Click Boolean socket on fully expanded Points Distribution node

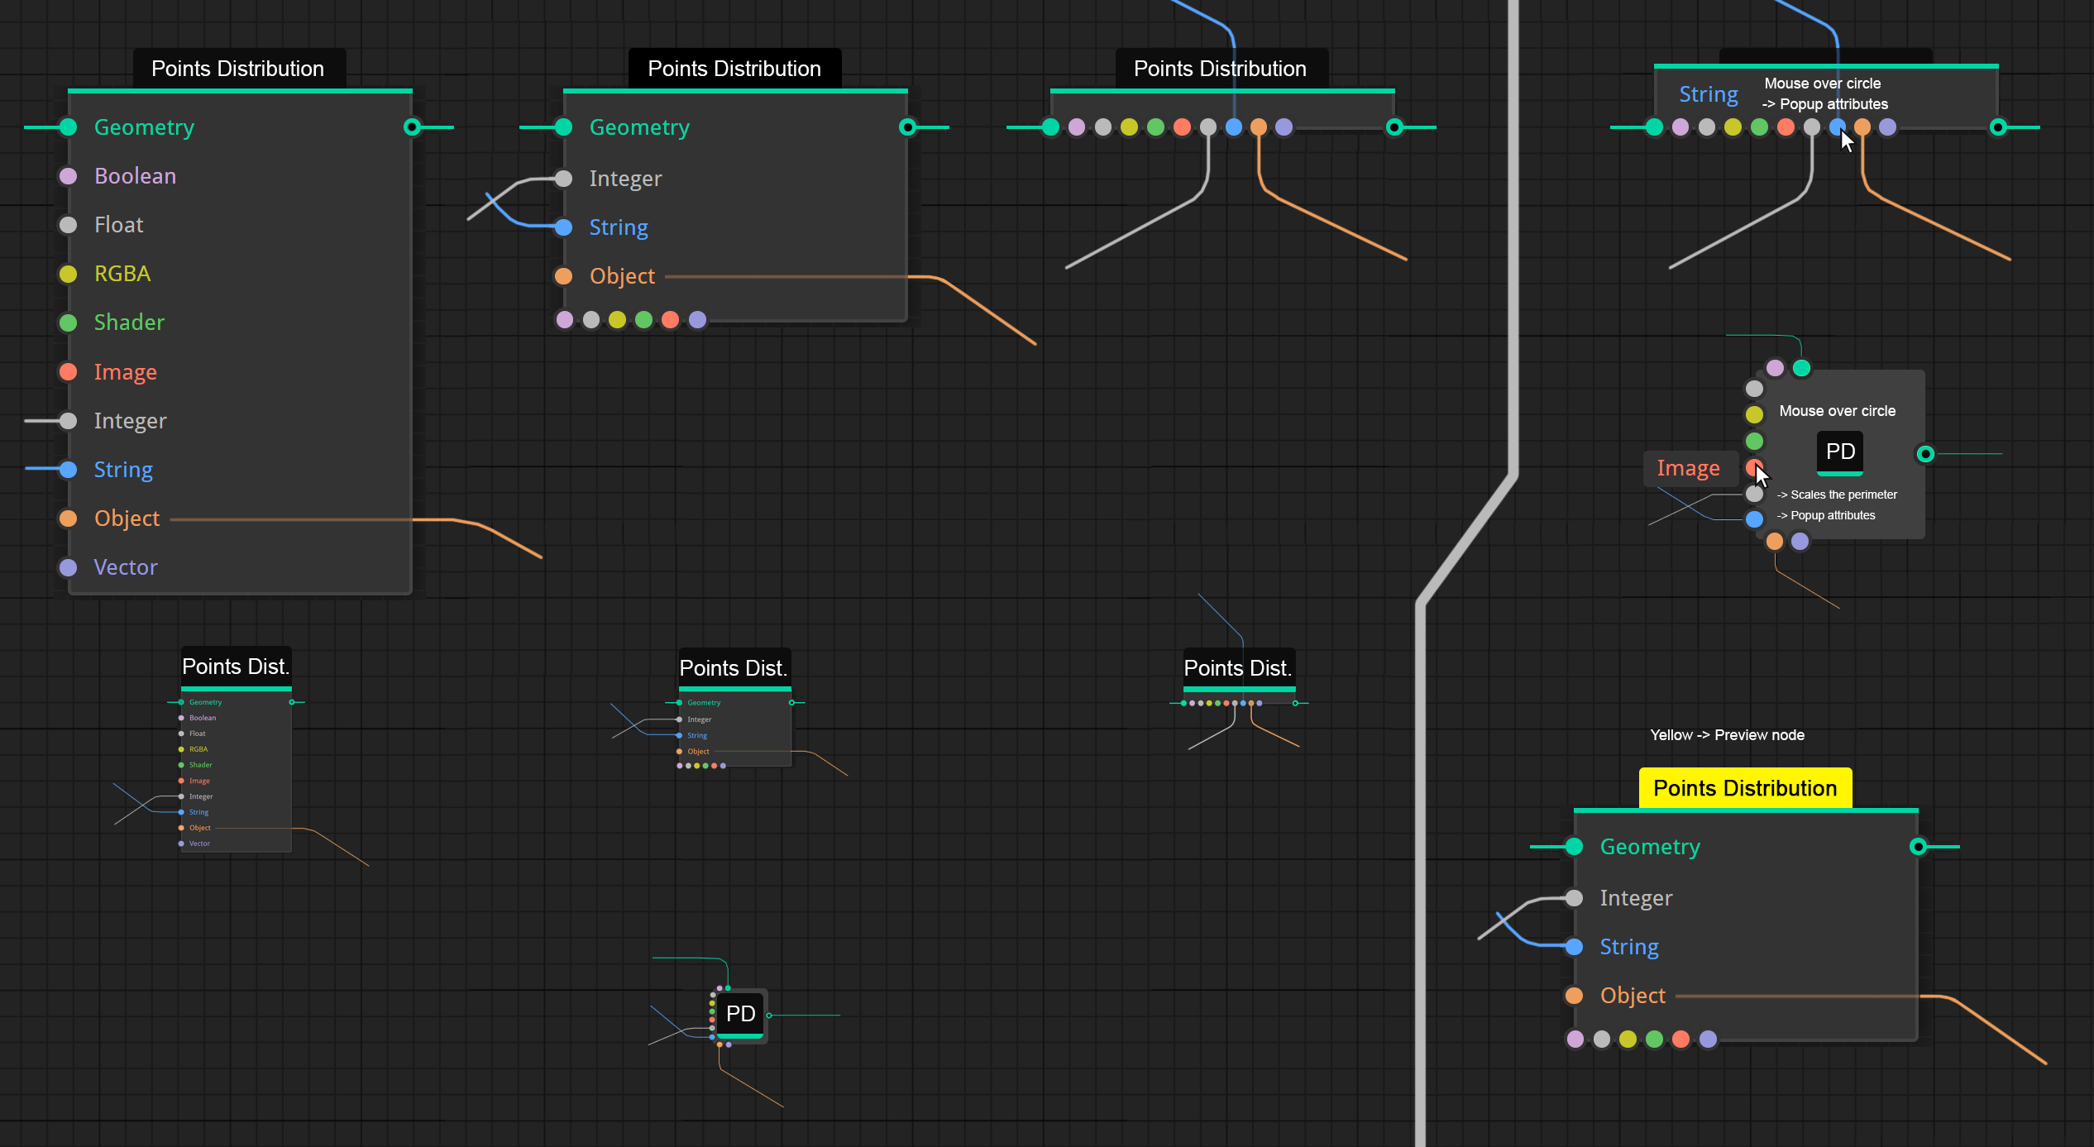(69, 176)
